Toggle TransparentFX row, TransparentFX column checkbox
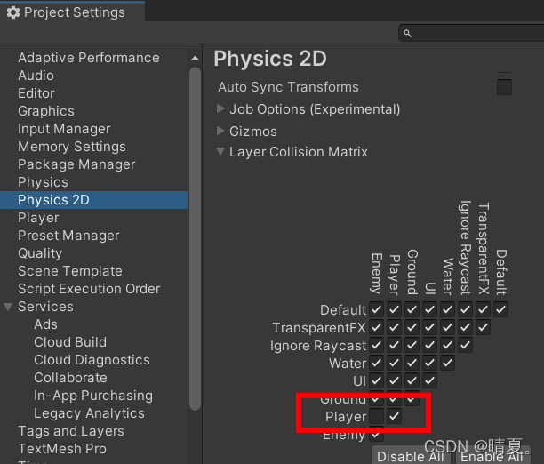This screenshot has width=544, height=464. 483,327
